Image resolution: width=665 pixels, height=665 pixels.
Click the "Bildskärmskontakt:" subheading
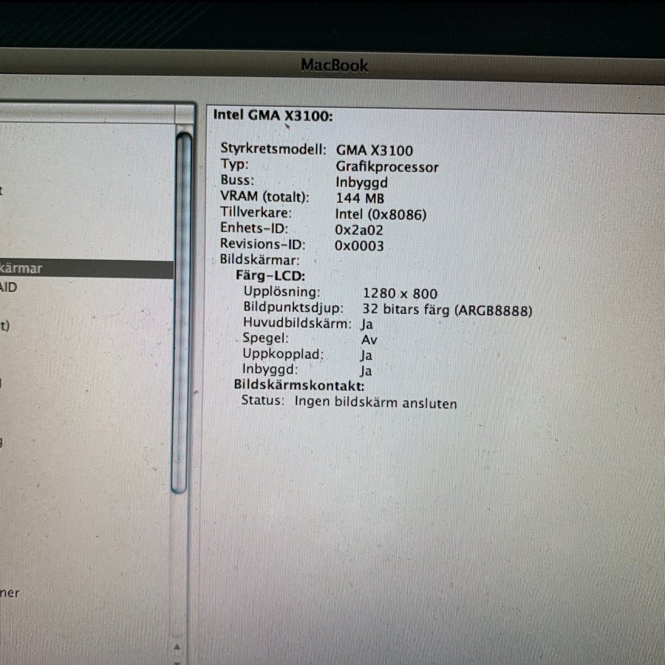click(299, 385)
